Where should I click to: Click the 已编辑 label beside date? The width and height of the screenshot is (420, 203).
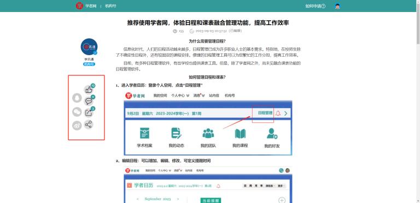235,31
